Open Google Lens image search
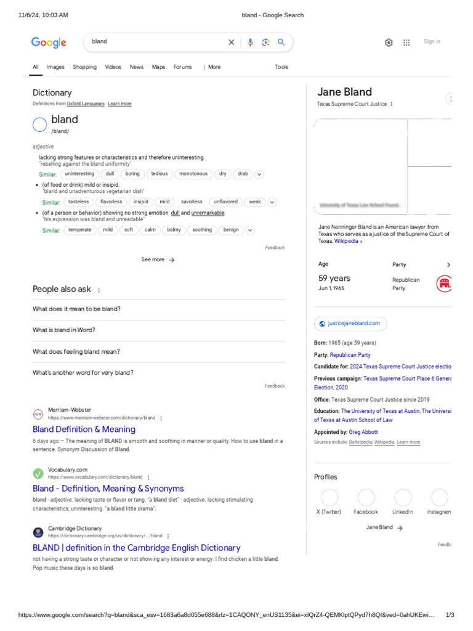 click(x=265, y=43)
